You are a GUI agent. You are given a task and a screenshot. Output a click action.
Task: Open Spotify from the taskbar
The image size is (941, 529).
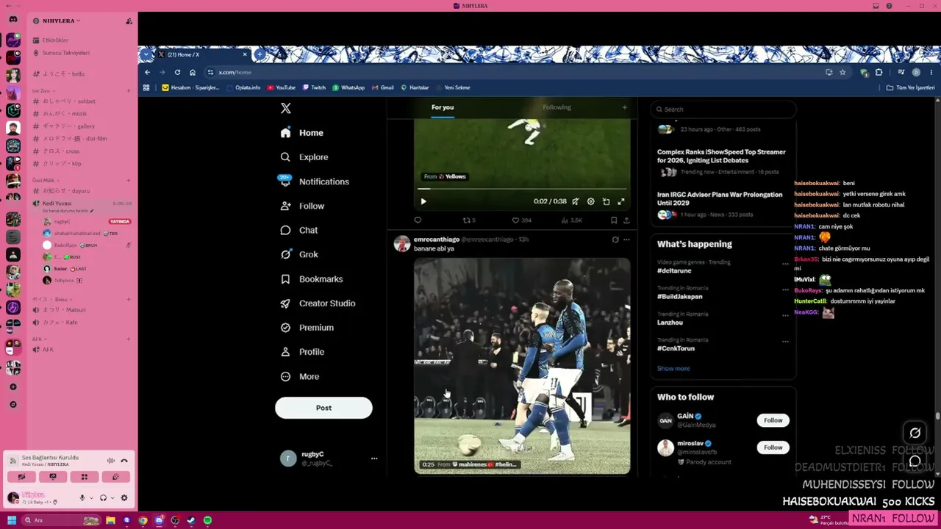coord(208,520)
